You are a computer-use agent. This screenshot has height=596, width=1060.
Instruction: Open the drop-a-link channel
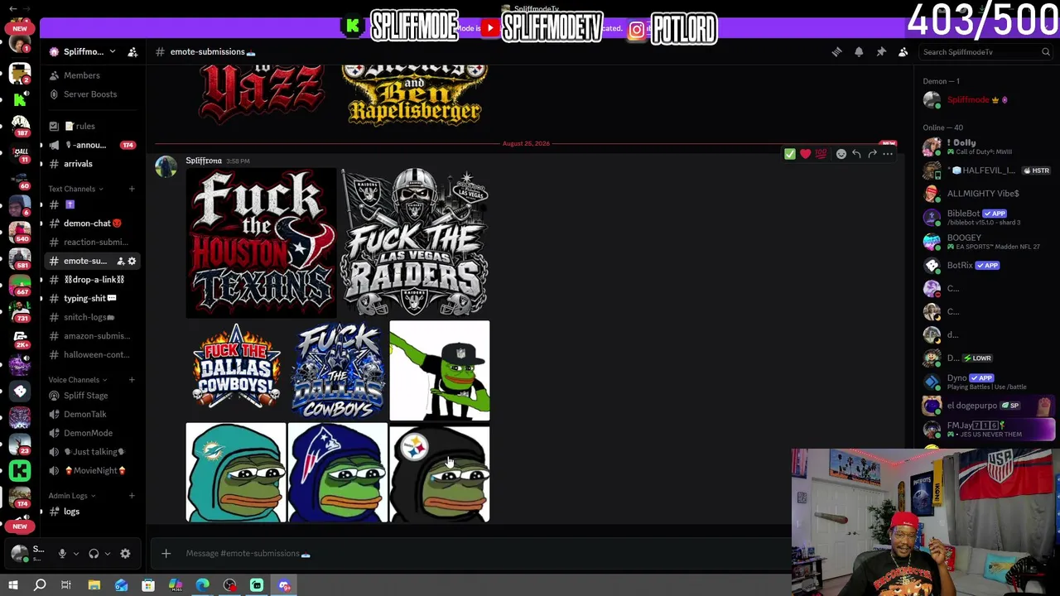(x=92, y=280)
